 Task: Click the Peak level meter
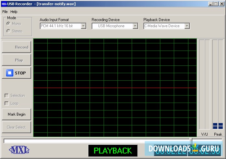[218, 84]
